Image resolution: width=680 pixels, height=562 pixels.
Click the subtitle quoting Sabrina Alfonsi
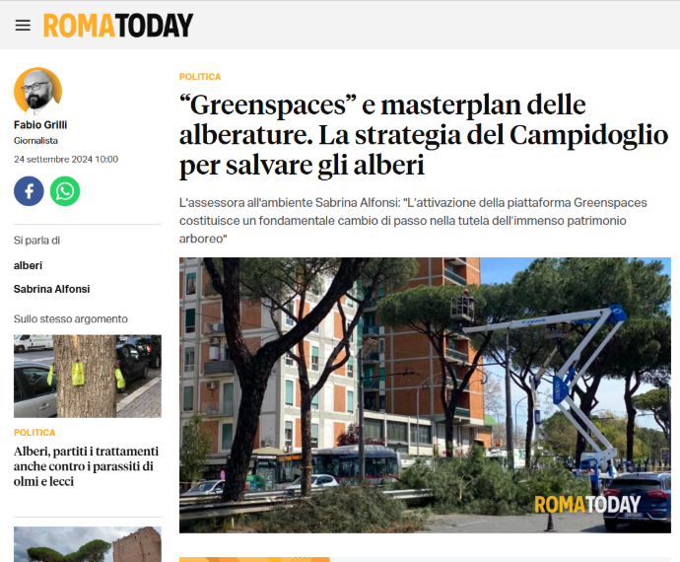pos(413,221)
